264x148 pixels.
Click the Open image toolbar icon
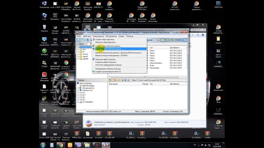pyautogui.click(x=82, y=40)
